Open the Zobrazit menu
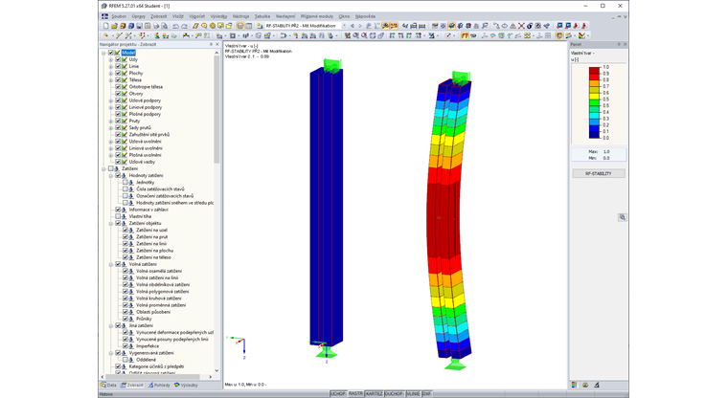 click(x=158, y=16)
